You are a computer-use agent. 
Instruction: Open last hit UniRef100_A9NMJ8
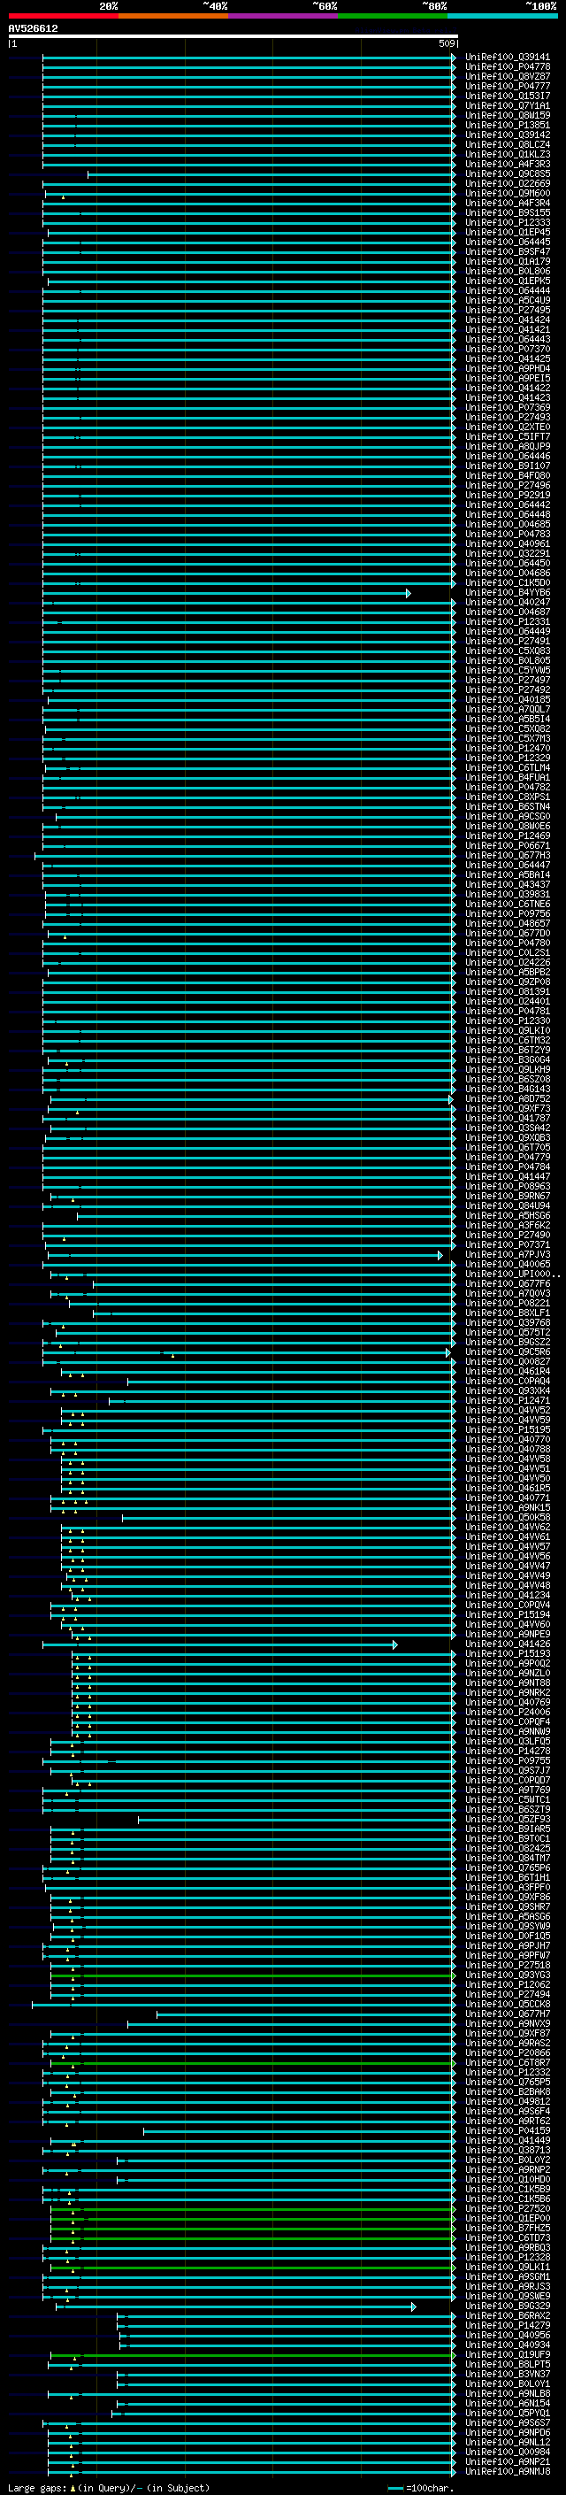[507, 2471]
